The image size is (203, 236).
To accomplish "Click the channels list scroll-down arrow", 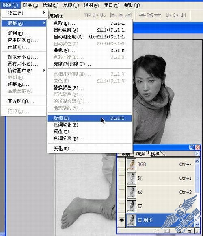I will pos(197,225).
